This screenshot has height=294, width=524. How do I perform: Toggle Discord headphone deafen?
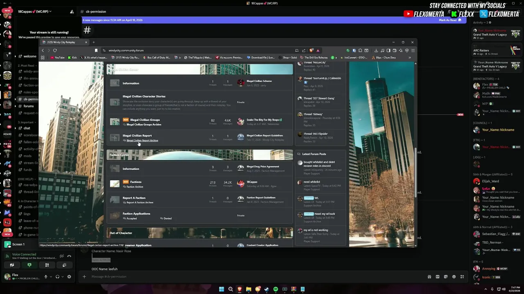click(57, 276)
